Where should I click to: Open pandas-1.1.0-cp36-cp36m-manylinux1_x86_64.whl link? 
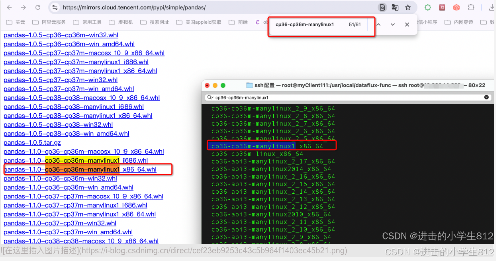[x=80, y=169]
